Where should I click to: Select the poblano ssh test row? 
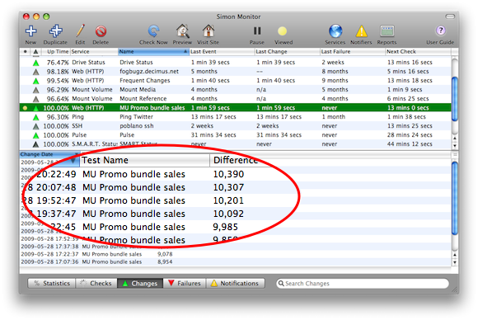coord(235,126)
